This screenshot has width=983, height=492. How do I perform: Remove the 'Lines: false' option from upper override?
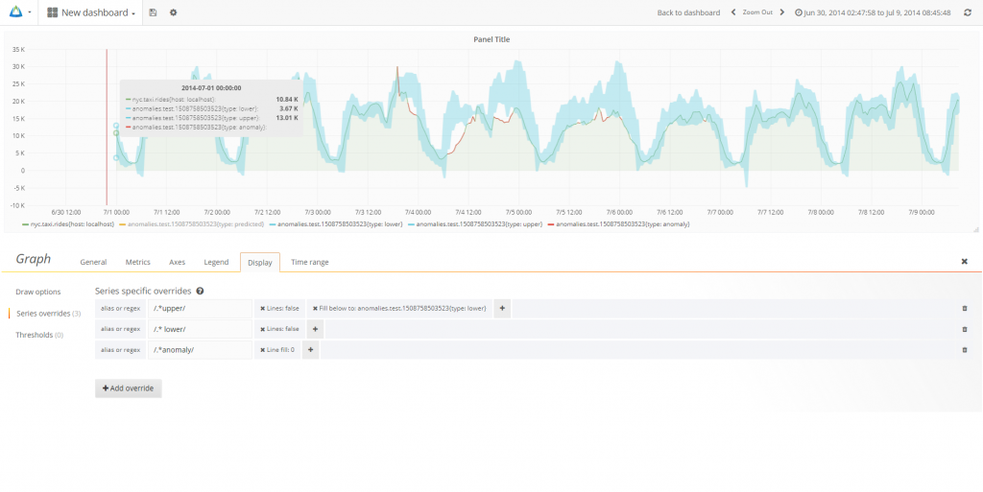point(263,309)
